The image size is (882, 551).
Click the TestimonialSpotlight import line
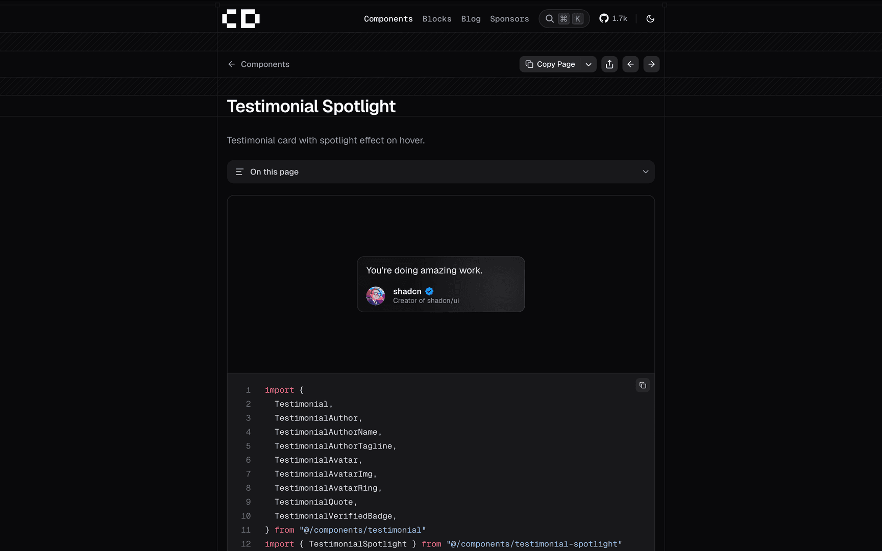point(444,544)
